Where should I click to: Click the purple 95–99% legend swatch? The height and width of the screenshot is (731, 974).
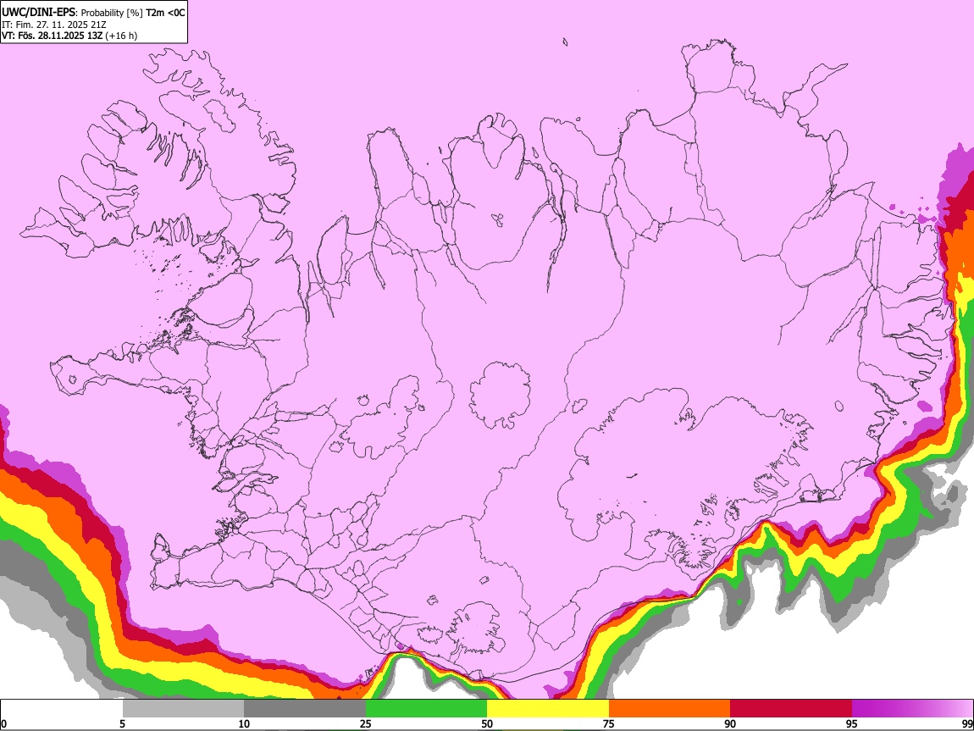912,708
